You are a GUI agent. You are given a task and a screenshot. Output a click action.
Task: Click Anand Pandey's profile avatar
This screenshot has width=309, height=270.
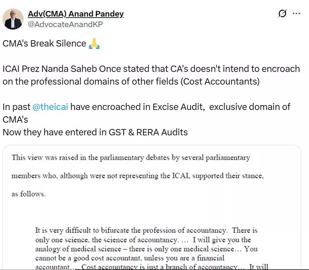coord(13,19)
